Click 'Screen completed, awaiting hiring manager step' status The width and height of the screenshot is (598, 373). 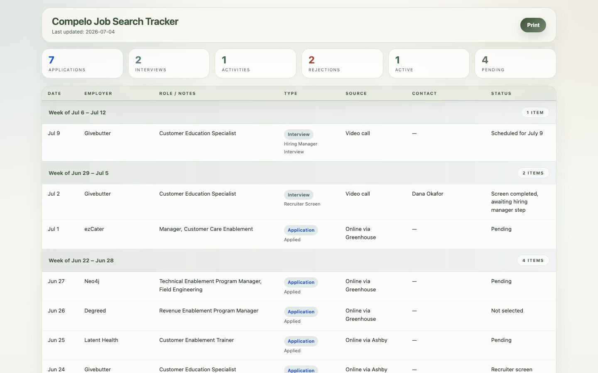pos(515,202)
